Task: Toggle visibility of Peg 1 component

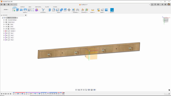Action: pos(7,33)
